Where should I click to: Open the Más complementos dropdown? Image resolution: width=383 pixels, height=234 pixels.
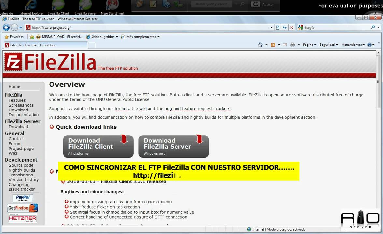(140, 37)
